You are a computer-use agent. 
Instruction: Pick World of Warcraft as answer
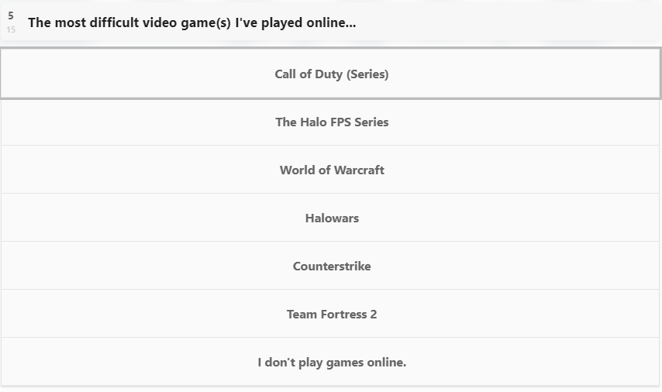tap(331, 170)
